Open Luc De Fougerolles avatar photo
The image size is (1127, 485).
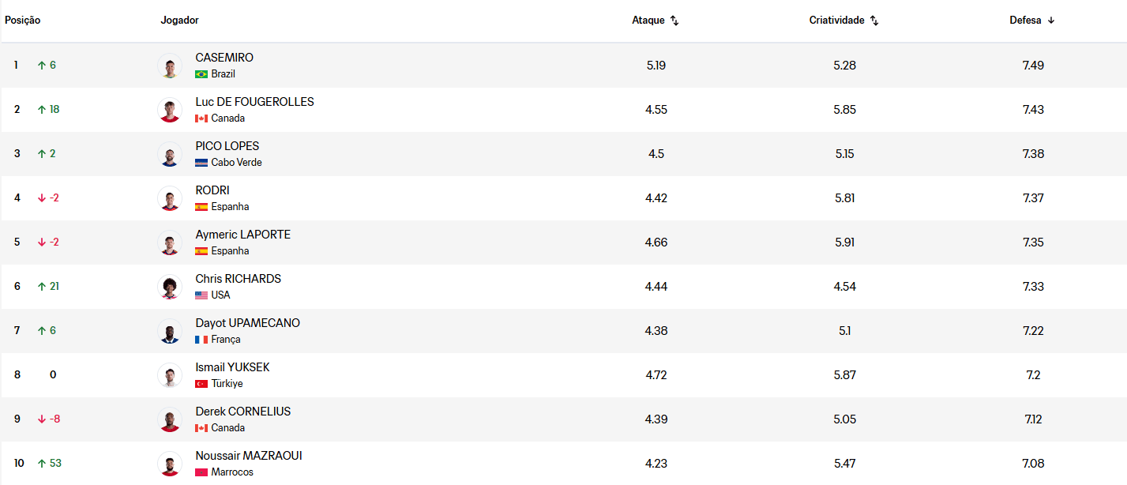[x=170, y=110]
